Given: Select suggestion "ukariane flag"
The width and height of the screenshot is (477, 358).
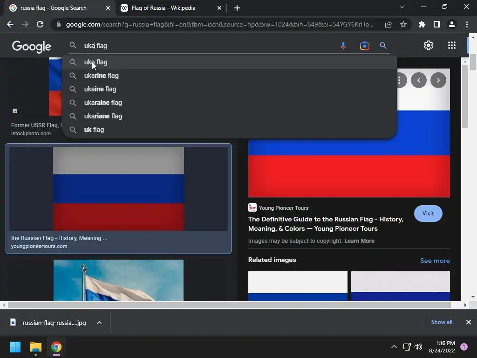Looking at the screenshot, I should pos(229,116).
